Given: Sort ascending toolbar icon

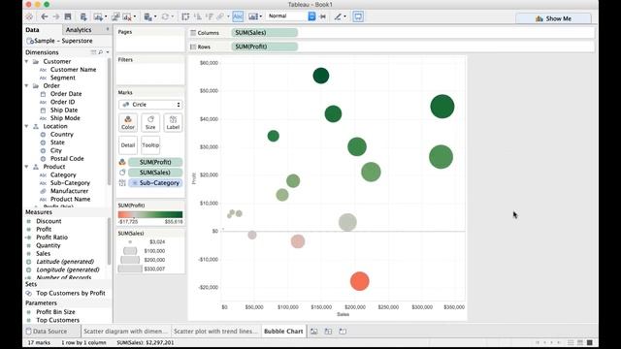Looking at the screenshot, I should 197,16.
